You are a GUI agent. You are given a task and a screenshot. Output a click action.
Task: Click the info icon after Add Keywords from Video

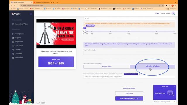click(140, 74)
